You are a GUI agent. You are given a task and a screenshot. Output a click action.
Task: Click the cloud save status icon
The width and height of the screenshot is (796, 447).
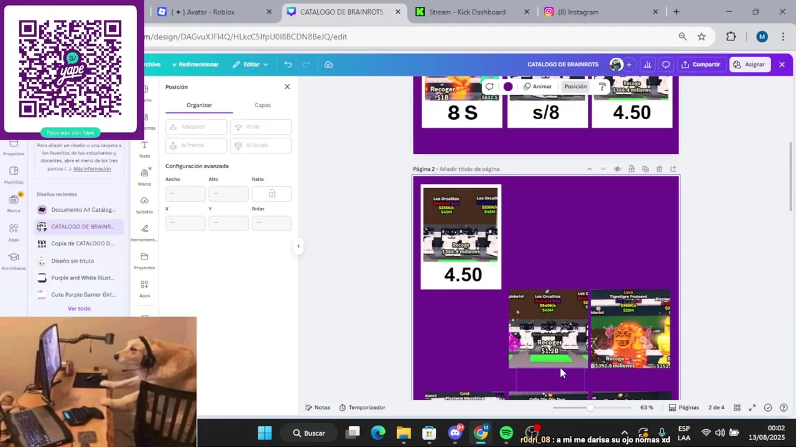(328, 65)
